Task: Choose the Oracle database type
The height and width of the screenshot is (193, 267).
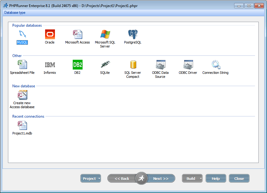Action: pos(50,34)
